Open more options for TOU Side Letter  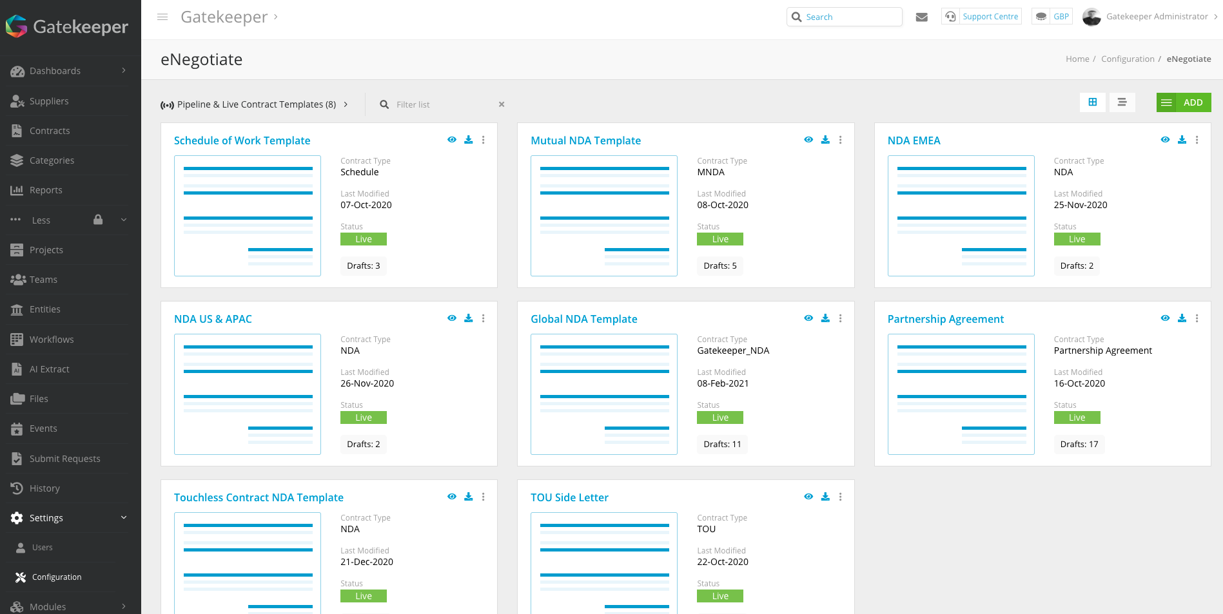pyautogui.click(x=840, y=497)
